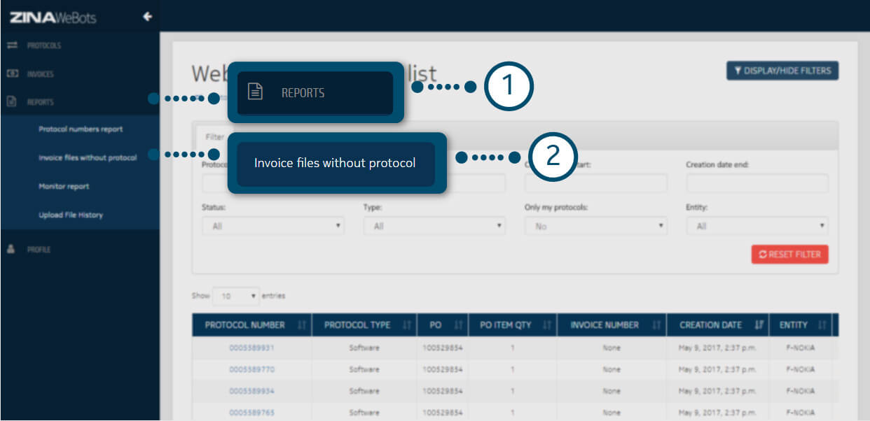Open the Entity filter dropdown
This screenshot has height=421, width=870.
click(x=757, y=226)
